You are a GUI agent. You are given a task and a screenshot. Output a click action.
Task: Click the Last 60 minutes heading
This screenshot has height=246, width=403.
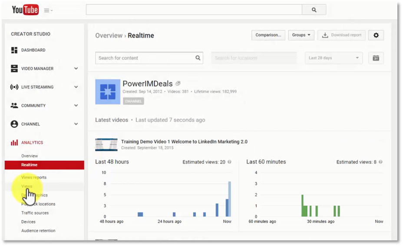(x=266, y=162)
